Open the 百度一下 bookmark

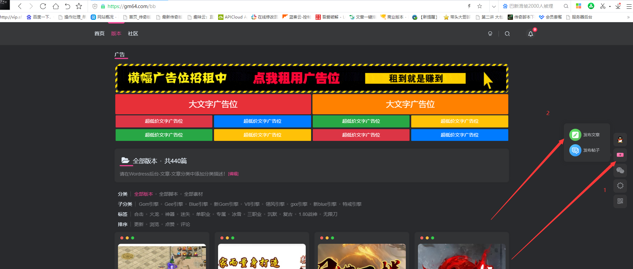(38, 17)
